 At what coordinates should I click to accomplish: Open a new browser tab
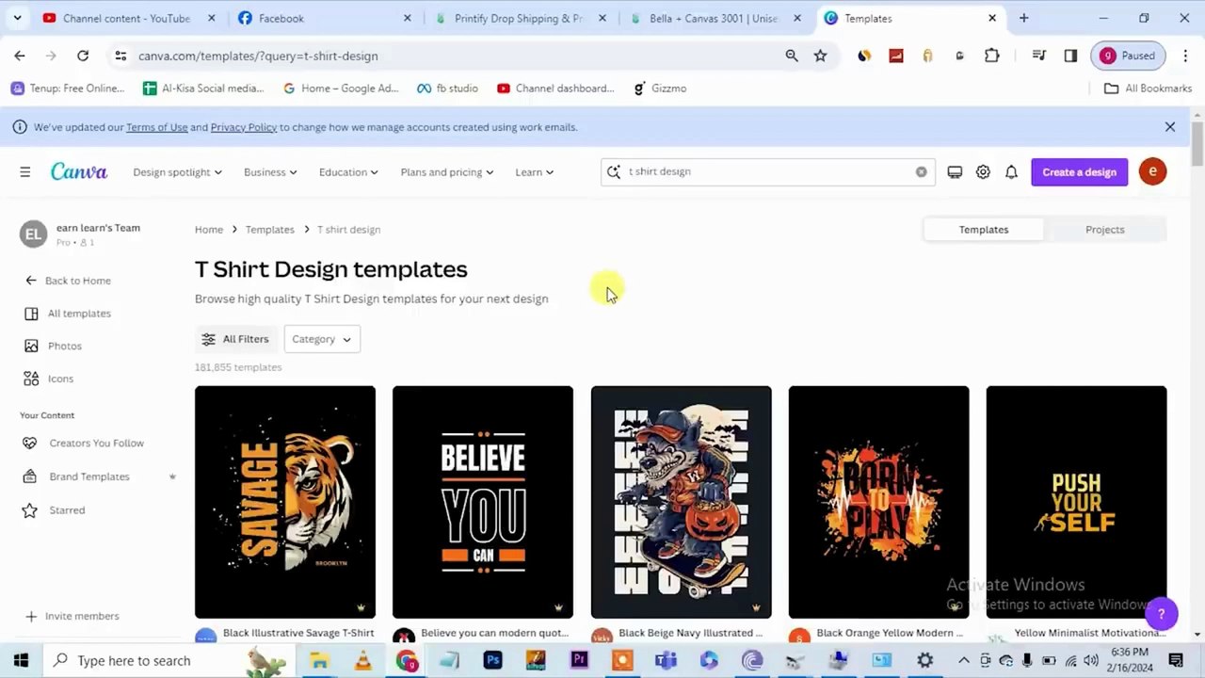[1023, 18]
